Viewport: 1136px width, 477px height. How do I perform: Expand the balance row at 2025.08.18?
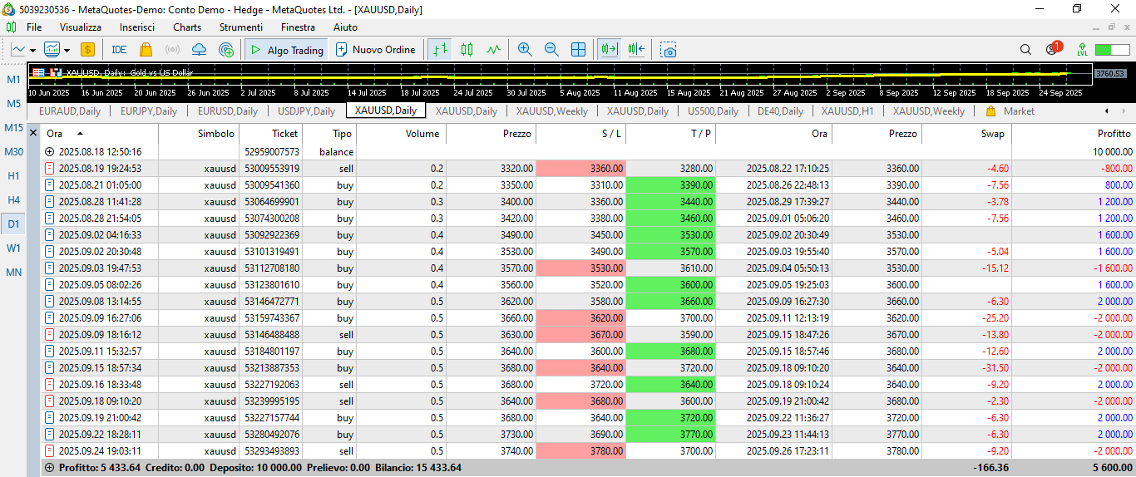[50, 152]
